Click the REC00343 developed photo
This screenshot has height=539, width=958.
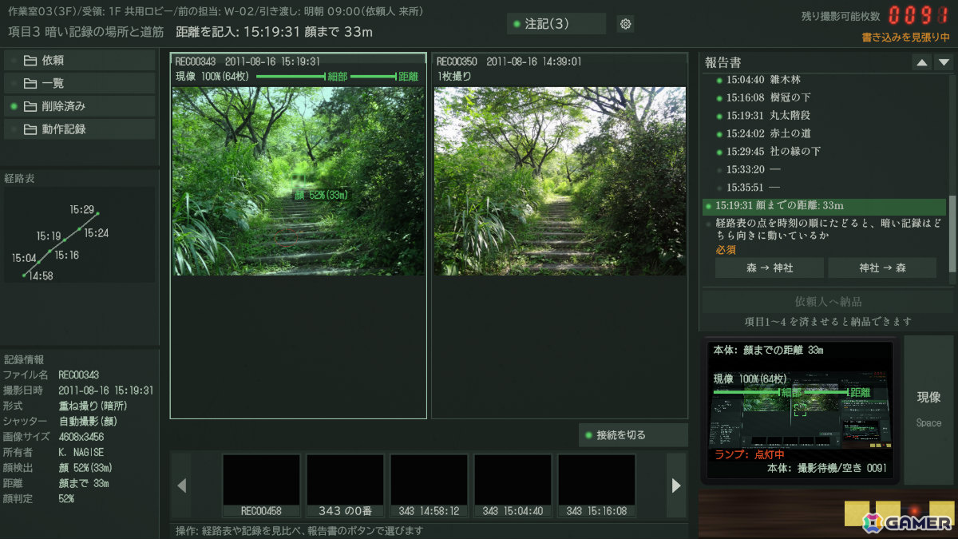pos(299,181)
